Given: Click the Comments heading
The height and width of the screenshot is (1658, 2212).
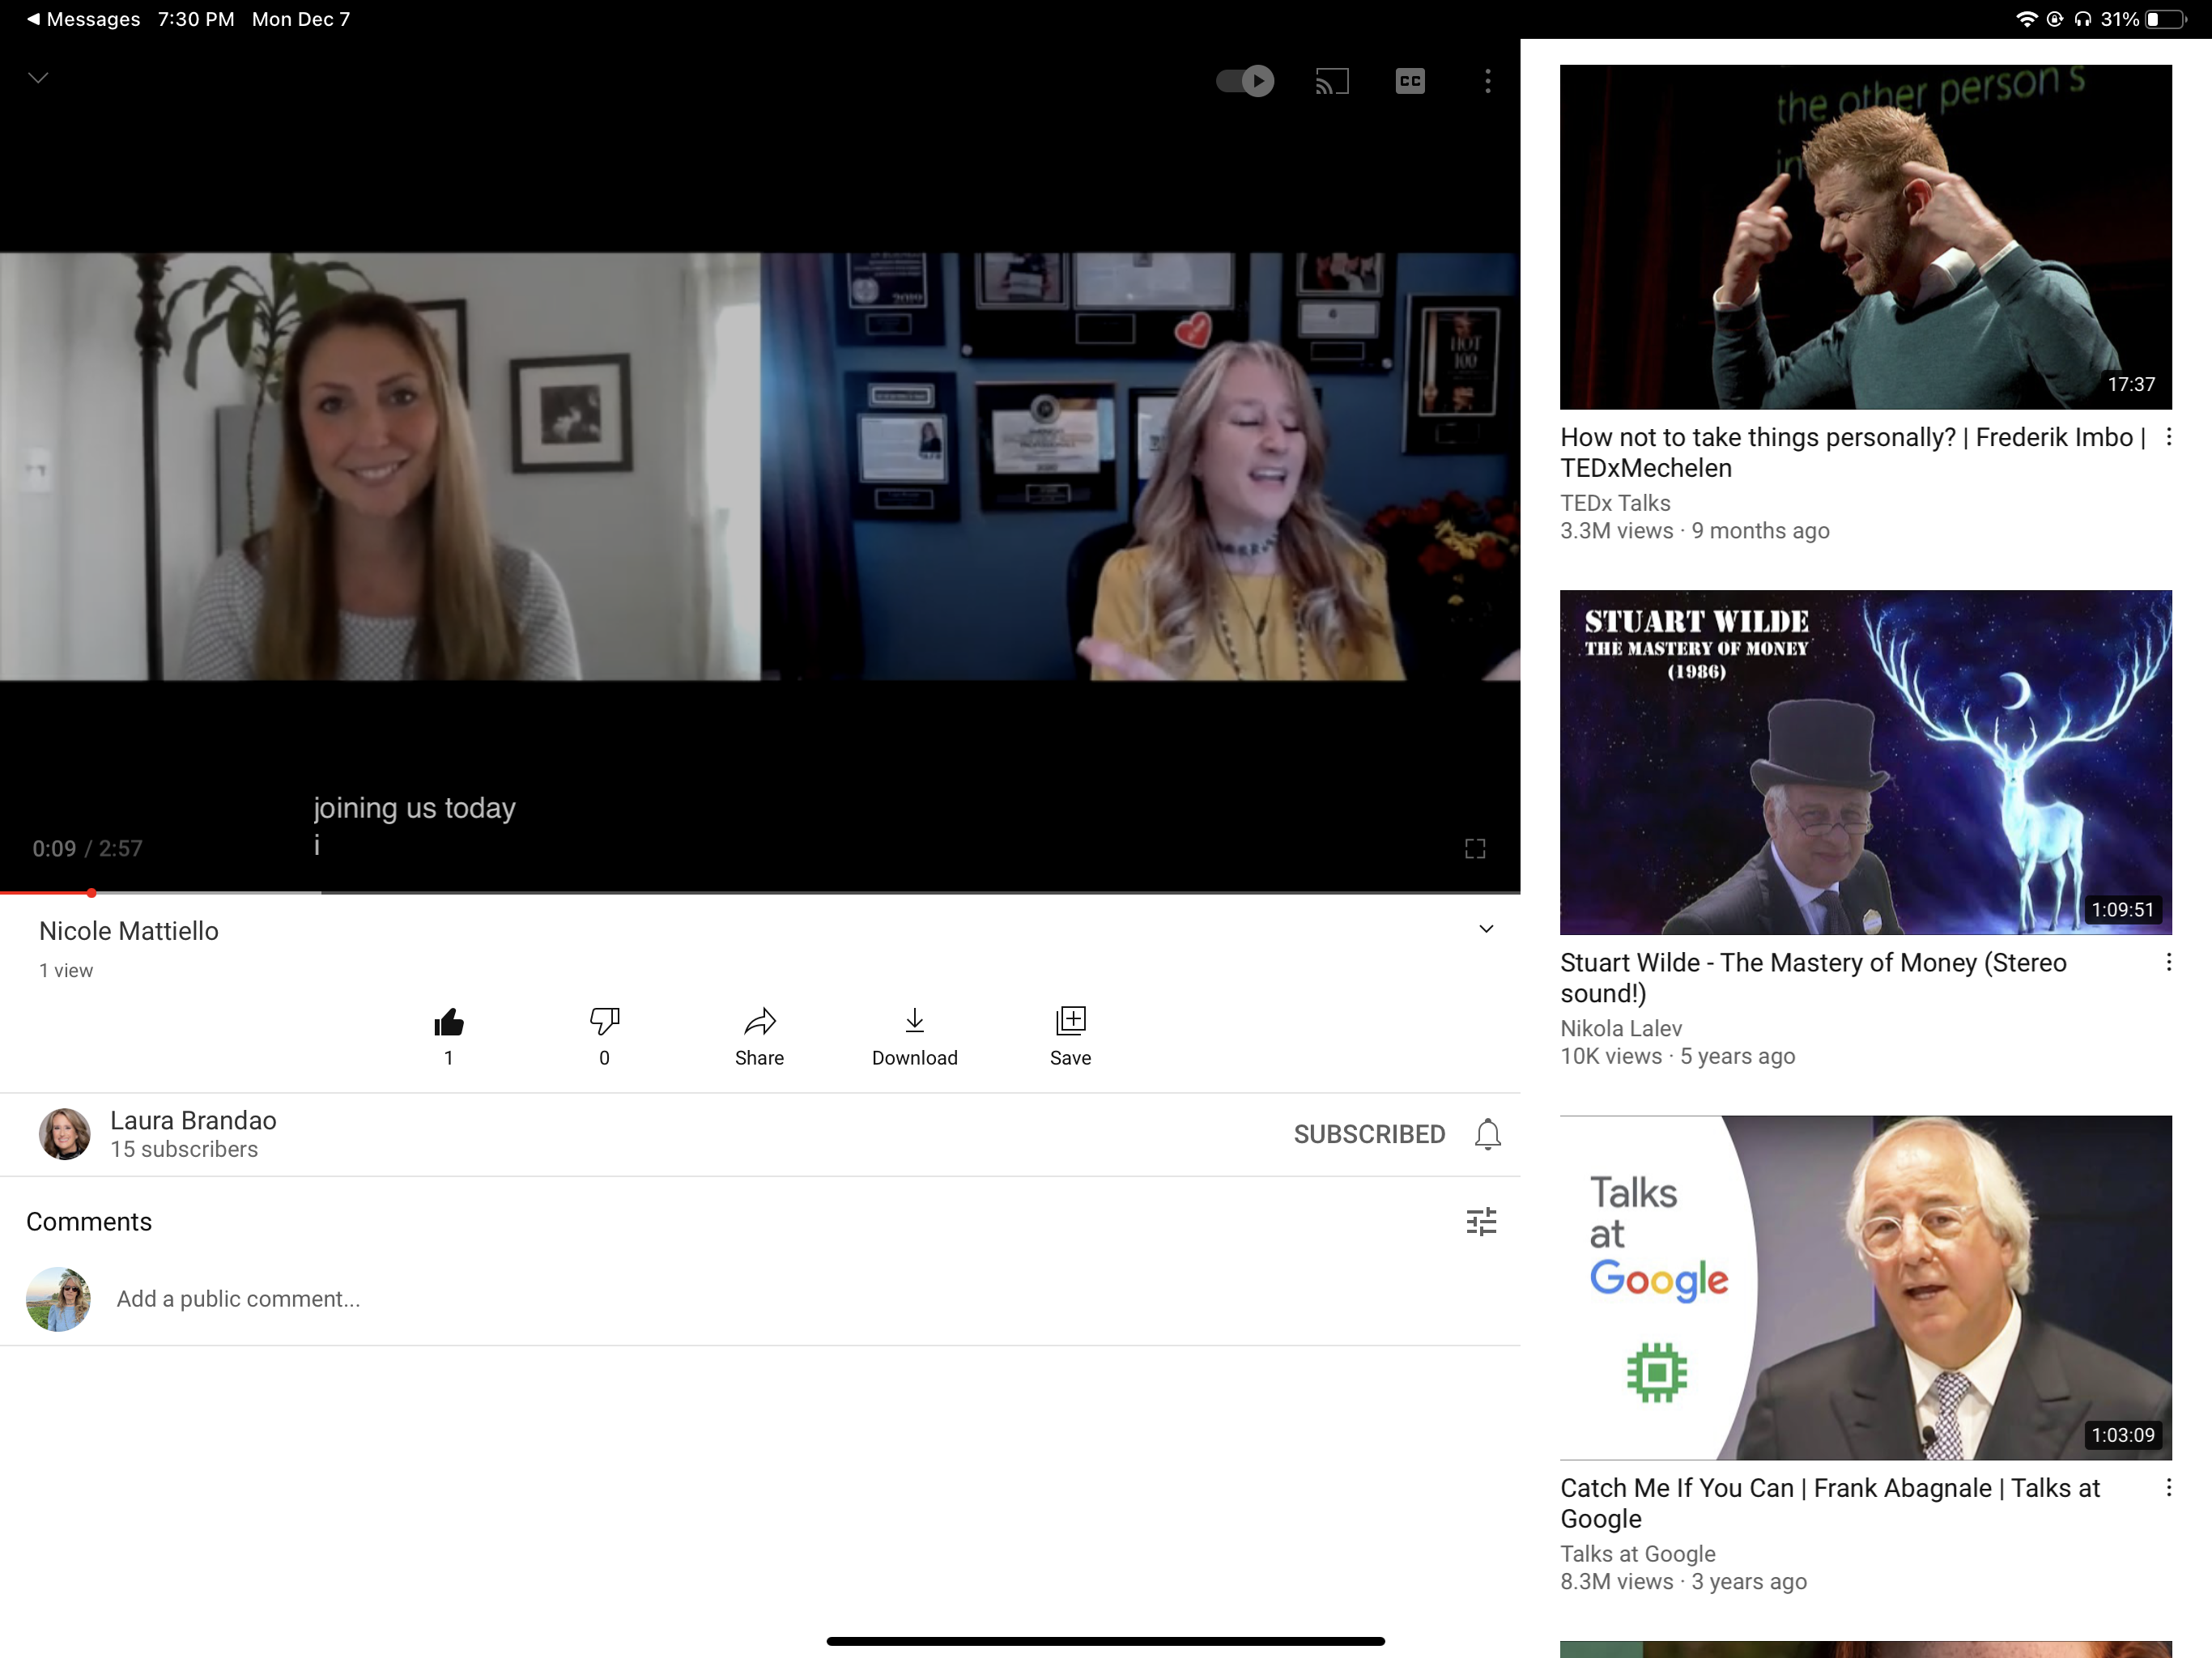Looking at the screenshot, I should pyautogui.click(x=89, y=1221).
